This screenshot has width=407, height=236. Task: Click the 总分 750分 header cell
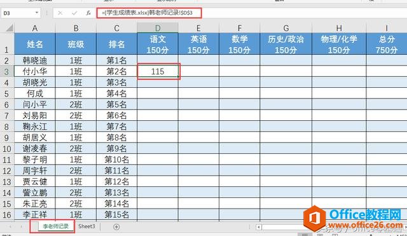(387, 44)
